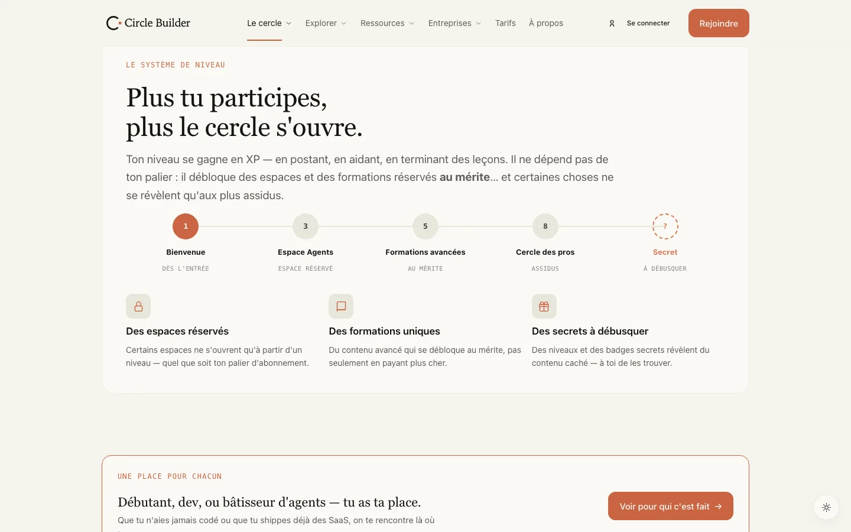The image size is (851, 532).
Task: Click the Des formations uniques heading
Action: 385,331
